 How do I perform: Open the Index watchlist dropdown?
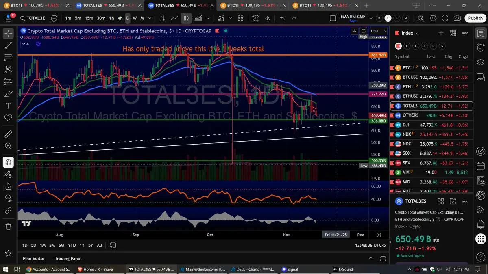click(x=410, y=33)
